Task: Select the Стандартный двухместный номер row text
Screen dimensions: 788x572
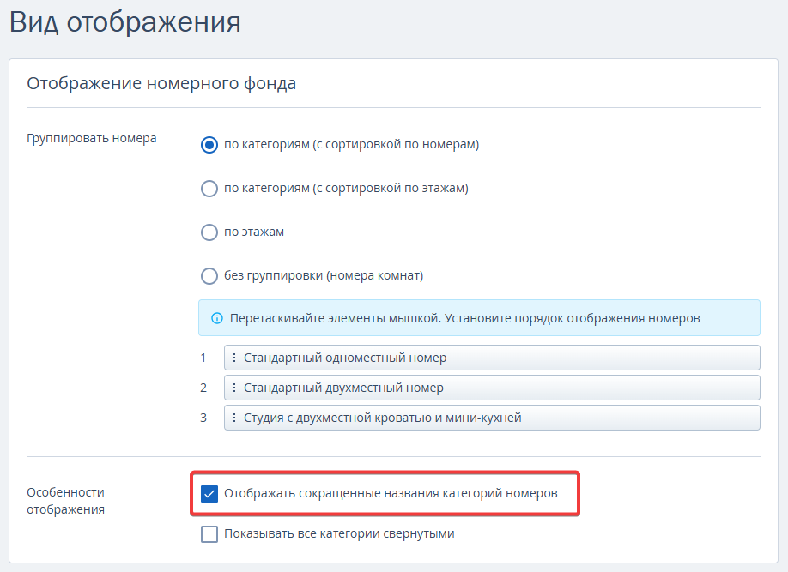Action: (343, 388)
